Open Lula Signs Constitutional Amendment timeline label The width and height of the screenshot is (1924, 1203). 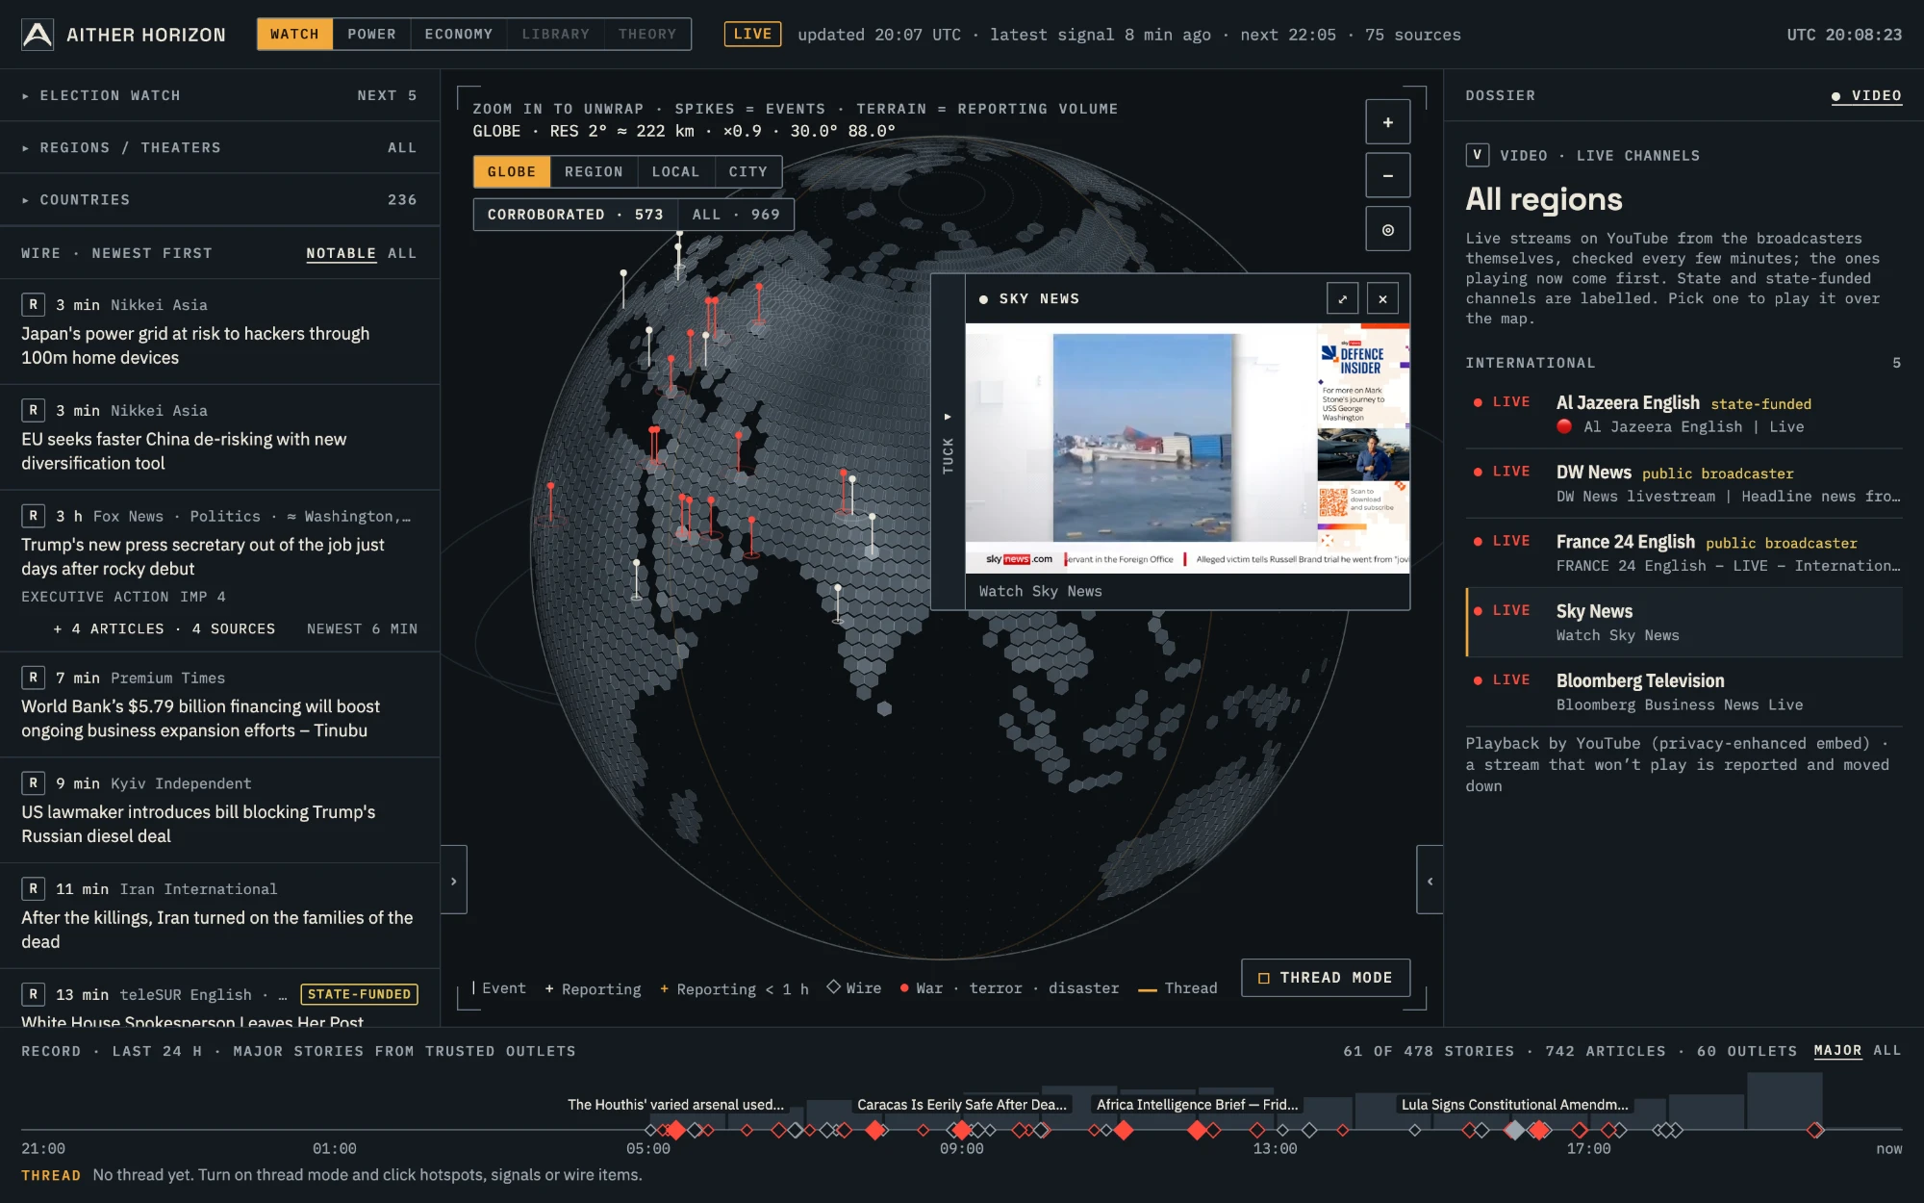point(1514,1105)
